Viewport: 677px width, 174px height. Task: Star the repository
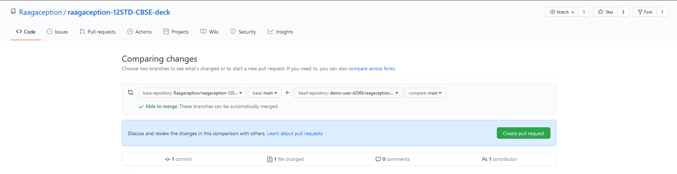pos(605,12)
